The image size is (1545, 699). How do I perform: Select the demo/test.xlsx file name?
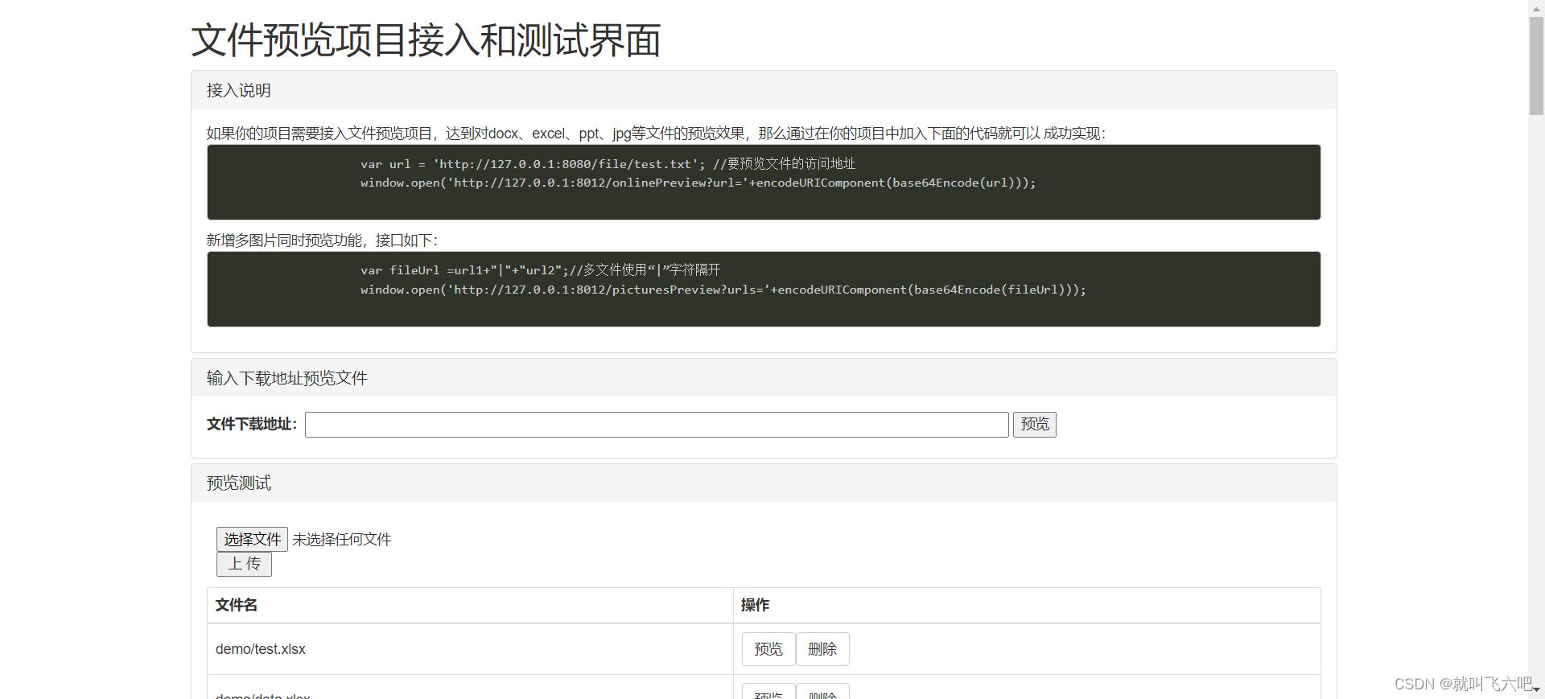(261, 649)
